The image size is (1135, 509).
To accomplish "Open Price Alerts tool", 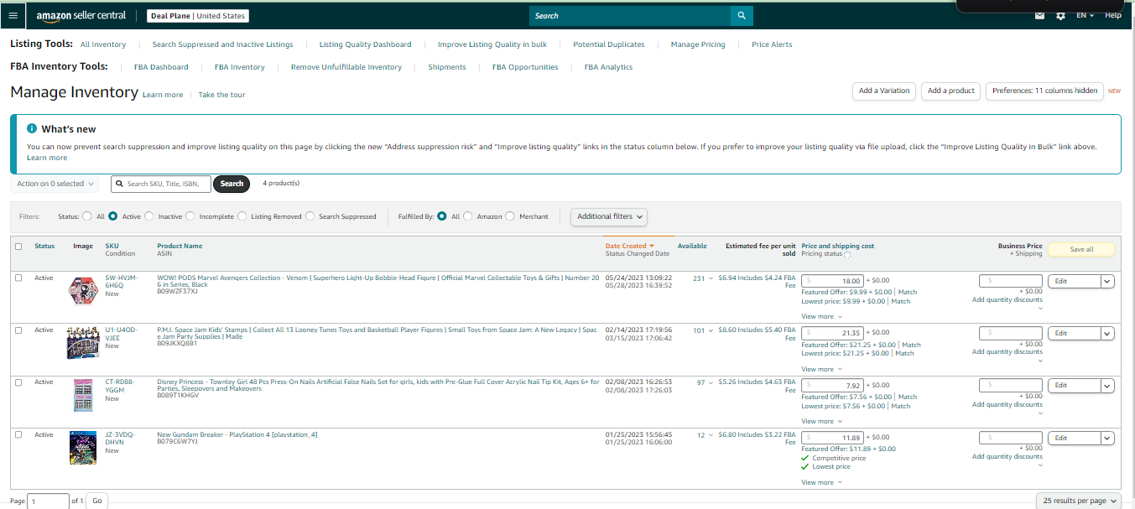I will [772, 44].
